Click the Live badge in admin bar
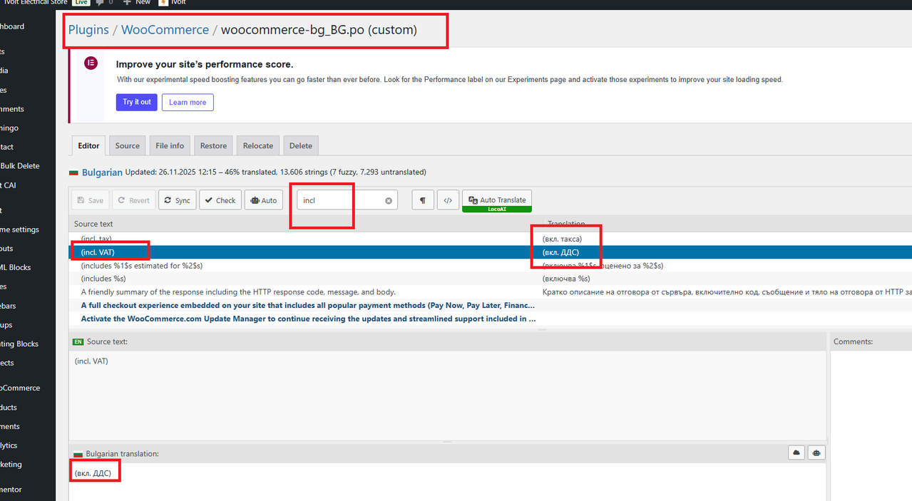Image resolution: width=912 pixels, height=501 pixels. [x=81, y=3]
